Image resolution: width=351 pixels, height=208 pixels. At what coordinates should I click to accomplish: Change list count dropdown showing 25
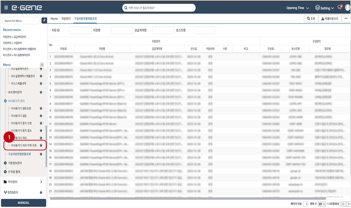coord(322,204)
